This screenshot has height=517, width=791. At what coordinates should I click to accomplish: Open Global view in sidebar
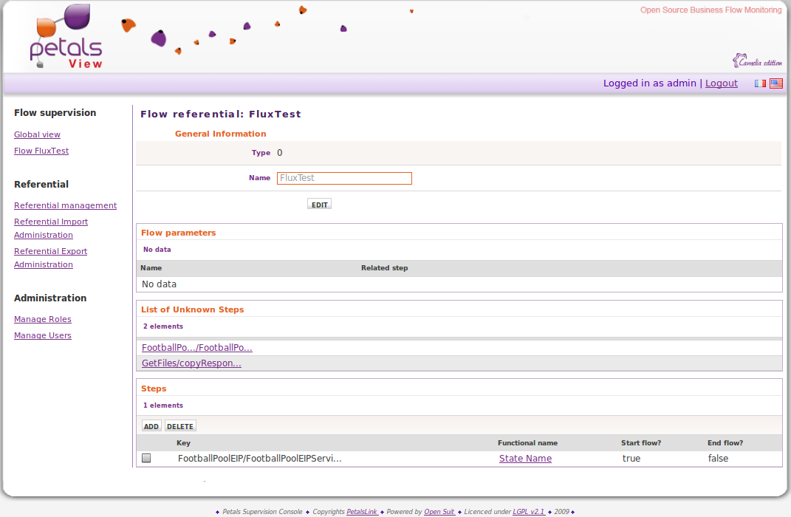click(x=37, y=134)
